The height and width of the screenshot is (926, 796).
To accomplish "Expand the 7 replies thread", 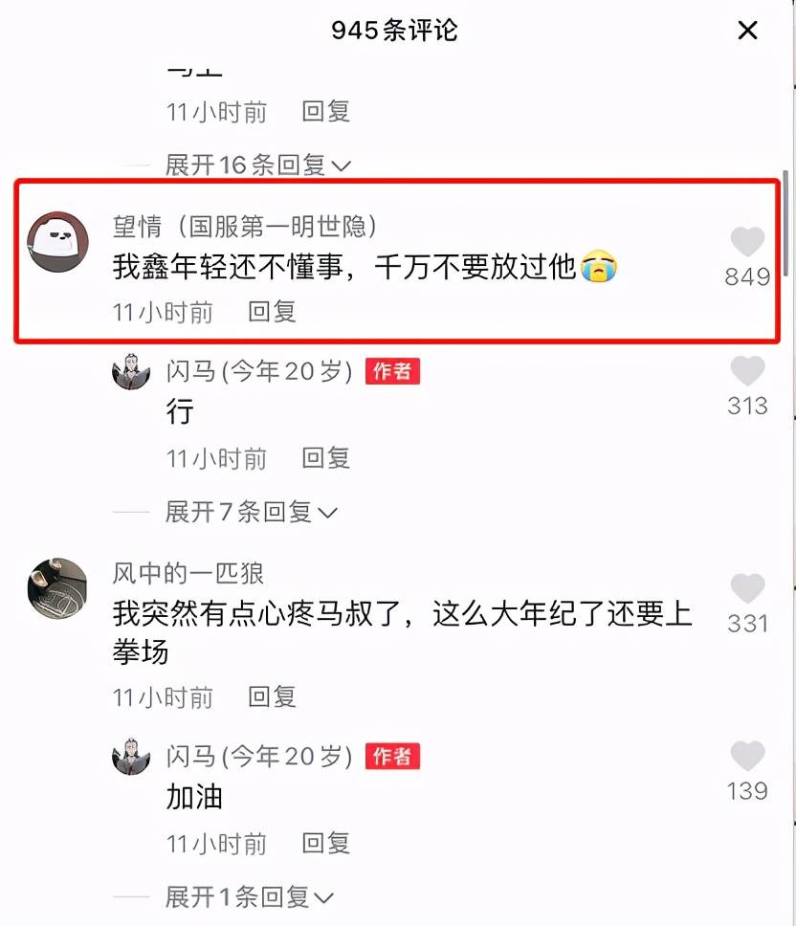I will (252, 512).
